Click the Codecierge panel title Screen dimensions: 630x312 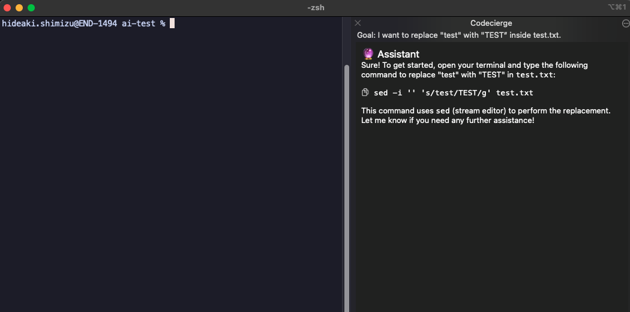(491, 23)
